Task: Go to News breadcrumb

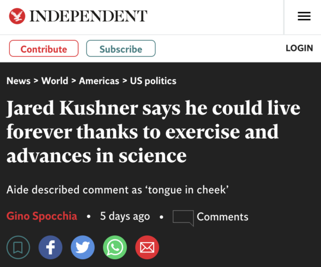Action: [18, 81]
